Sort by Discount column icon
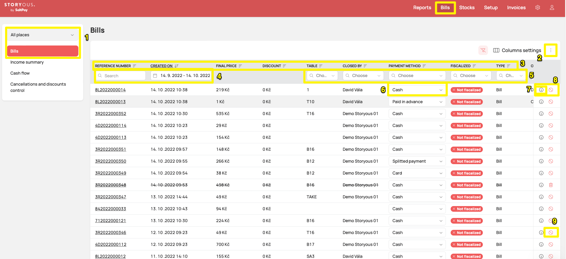This screenshot has height=259, width=566. [x=284, y=66]
